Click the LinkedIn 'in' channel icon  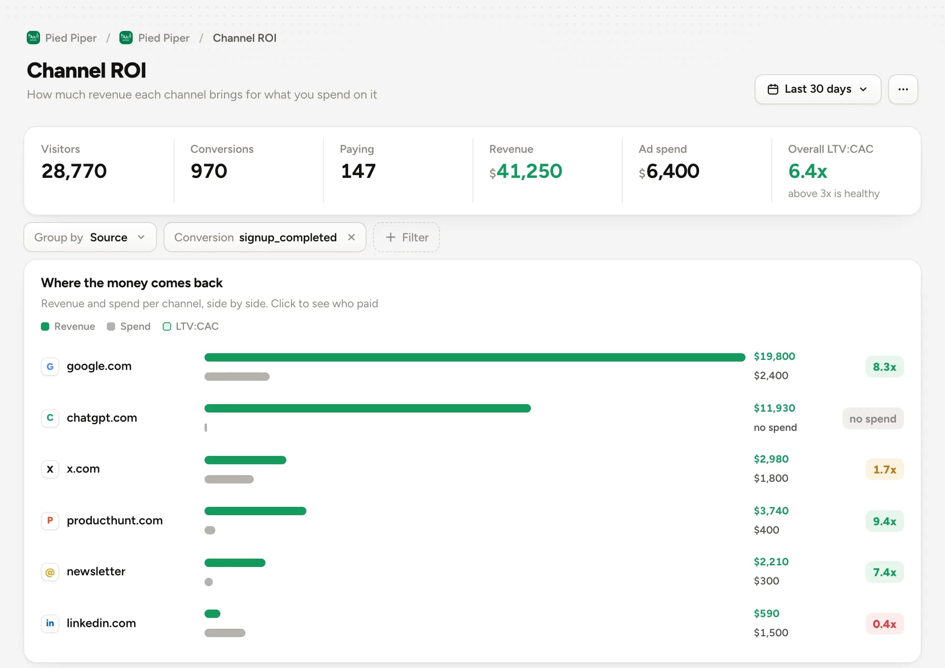(x=50, y=623)
